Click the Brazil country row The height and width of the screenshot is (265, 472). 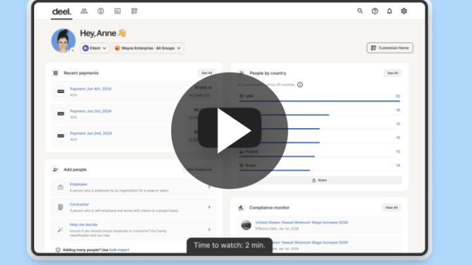click(x=319, y=167)
